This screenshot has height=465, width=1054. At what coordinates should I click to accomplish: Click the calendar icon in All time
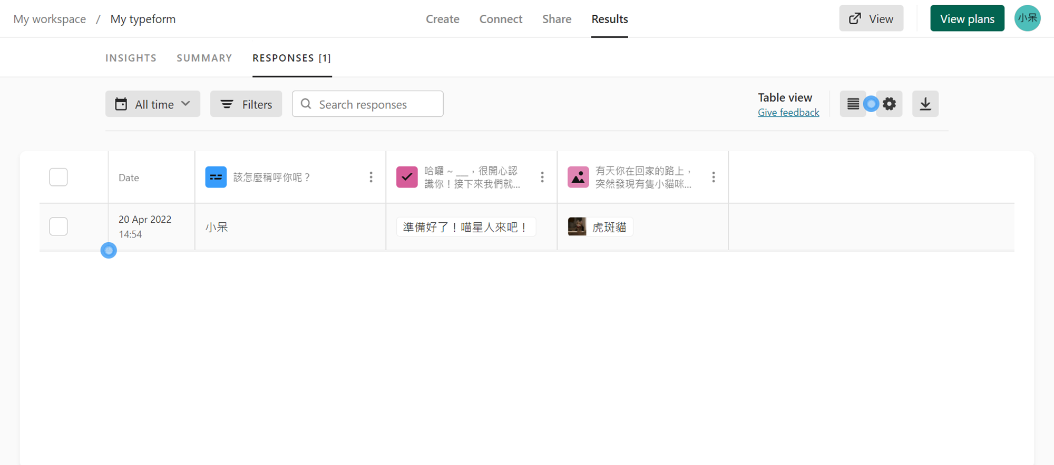[121, 104]
